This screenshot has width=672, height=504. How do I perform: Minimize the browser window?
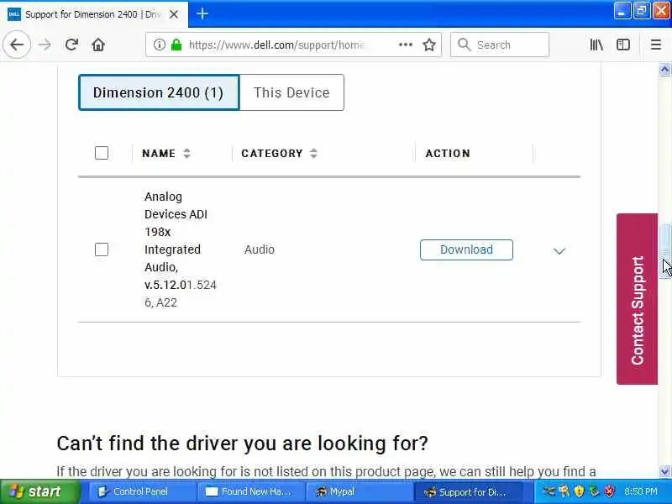click(x=622, y=12)
